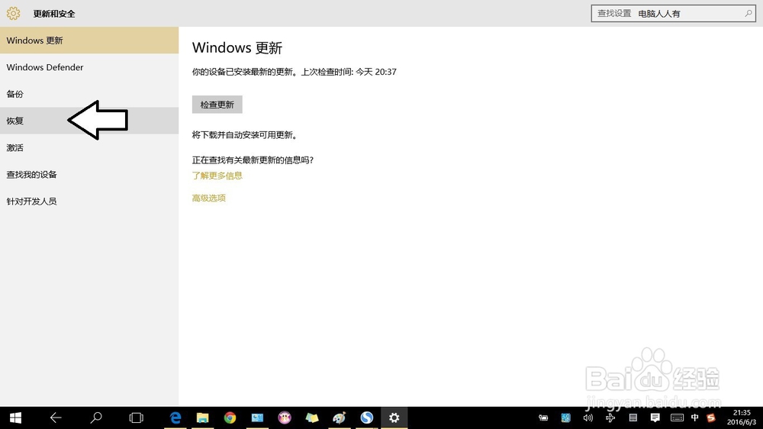Open the Action Center notification icon
The height and width of the screenshot is (429, 763).
(655, 418)
